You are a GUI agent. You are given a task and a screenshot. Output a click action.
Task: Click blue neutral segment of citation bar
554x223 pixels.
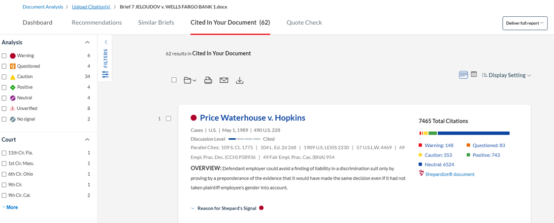tap(473, 133)
